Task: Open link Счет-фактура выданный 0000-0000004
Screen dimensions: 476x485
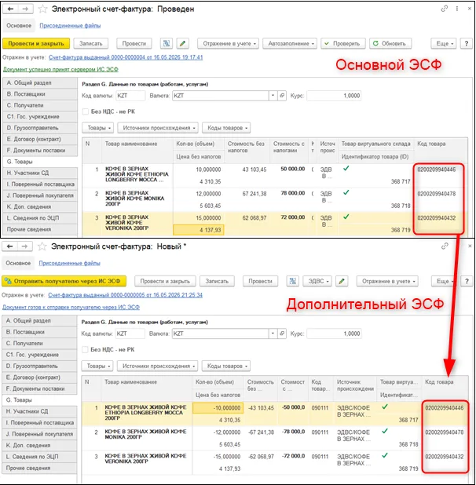Action: click(126, 57)
